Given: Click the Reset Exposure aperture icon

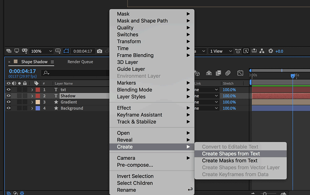Looking at the screenshot, I should pos(271,51).
